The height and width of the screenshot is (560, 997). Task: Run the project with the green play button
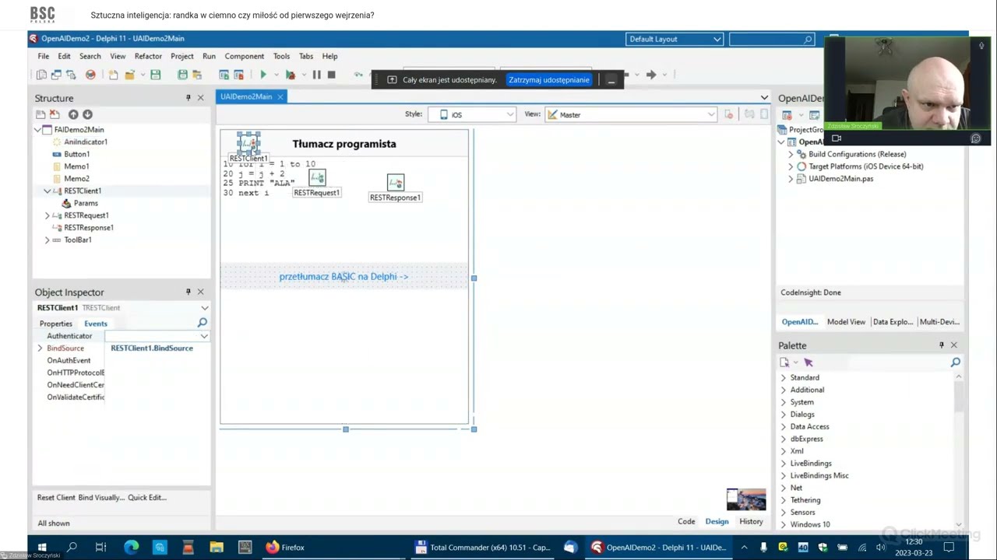click(x=263, y=75)
